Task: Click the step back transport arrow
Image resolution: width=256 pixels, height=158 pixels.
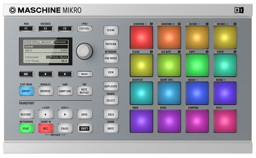Action: pos(46,114)
